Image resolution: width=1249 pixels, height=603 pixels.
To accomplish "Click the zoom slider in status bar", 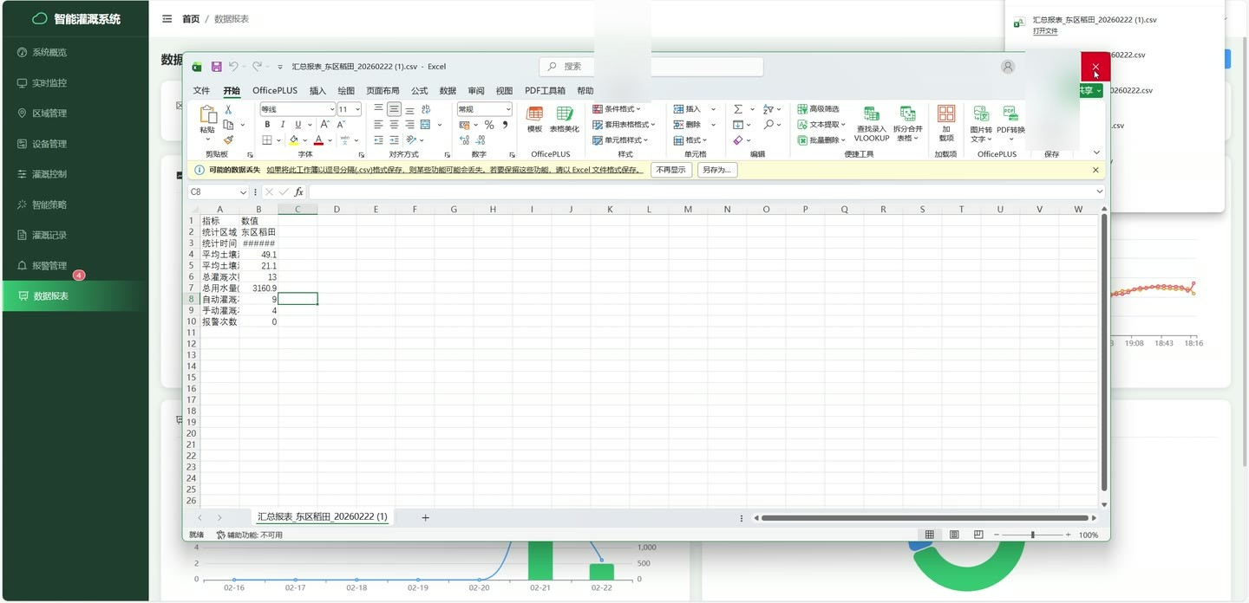I will pyautogui.click(x=1032, y=535).
